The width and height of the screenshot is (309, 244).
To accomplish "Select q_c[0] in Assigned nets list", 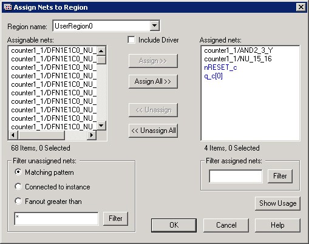I will coord(213,76).
